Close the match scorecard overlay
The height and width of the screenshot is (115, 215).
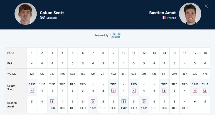tap(206, 6)
